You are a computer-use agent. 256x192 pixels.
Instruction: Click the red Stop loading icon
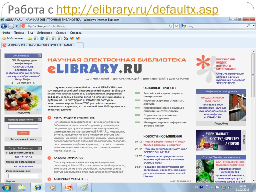point(176,26)
